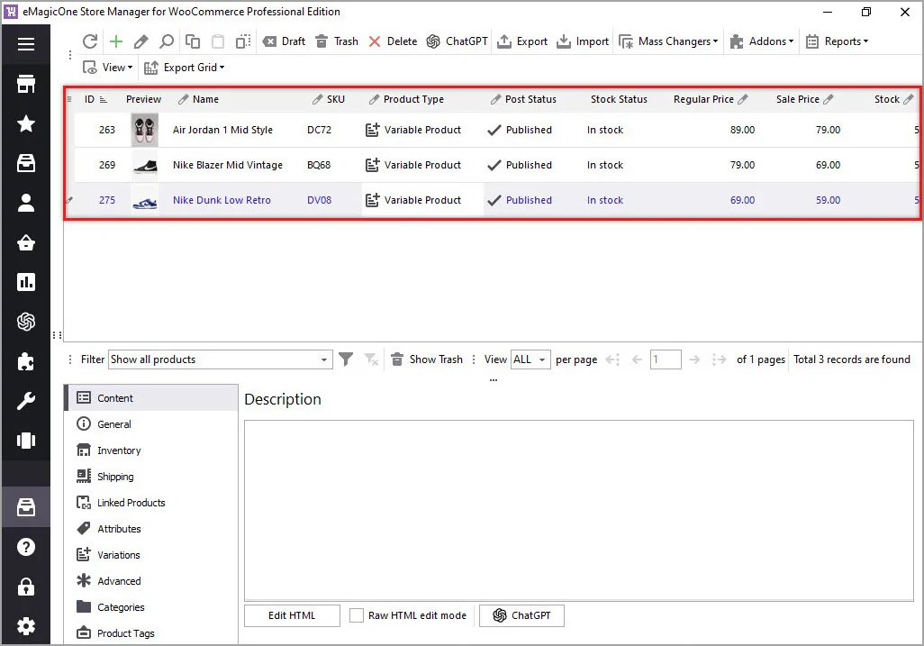Delete selected product with the red X icon
Screen dimensions: 924x646
(x=375, y=41)
